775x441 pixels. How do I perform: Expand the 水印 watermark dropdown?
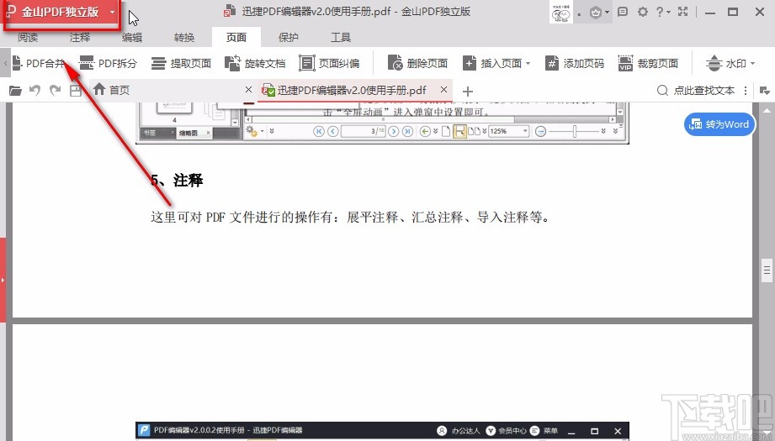pyautogui.click(x=753, y=64)
